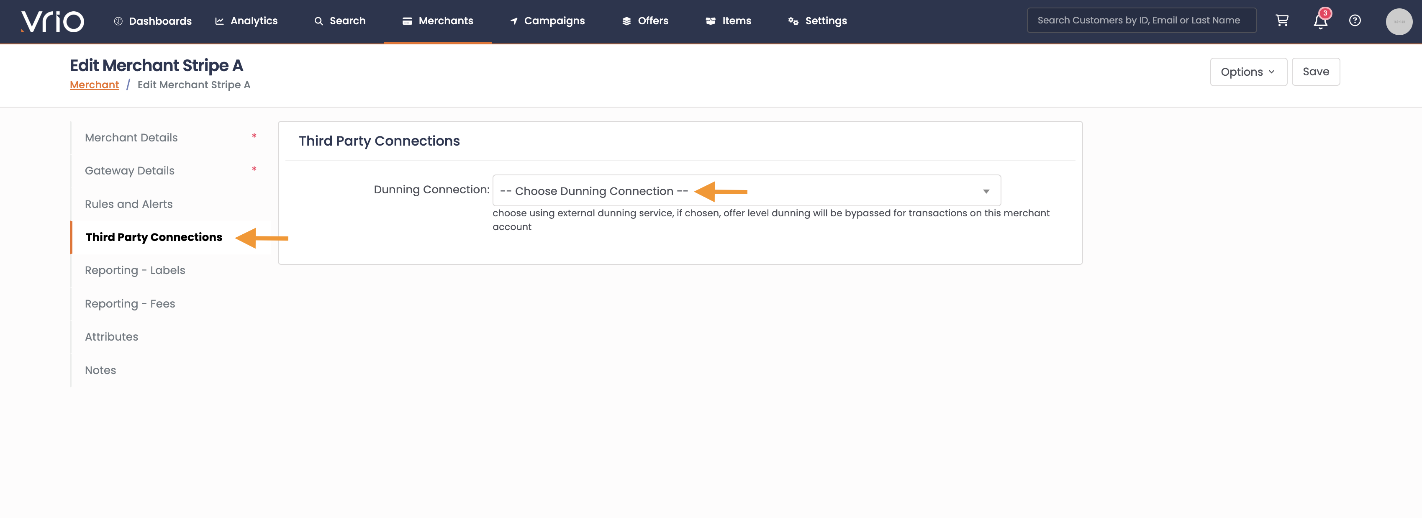This screenshot has height=518, width=1422.
Task: Open the Merchants menu
Action: click(x=438, y=21)
